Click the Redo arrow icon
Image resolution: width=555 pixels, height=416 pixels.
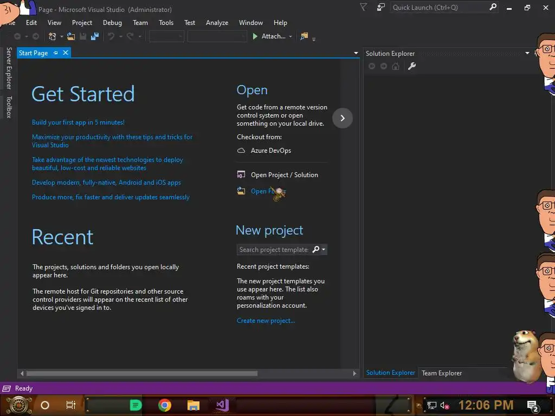point(130,36)
